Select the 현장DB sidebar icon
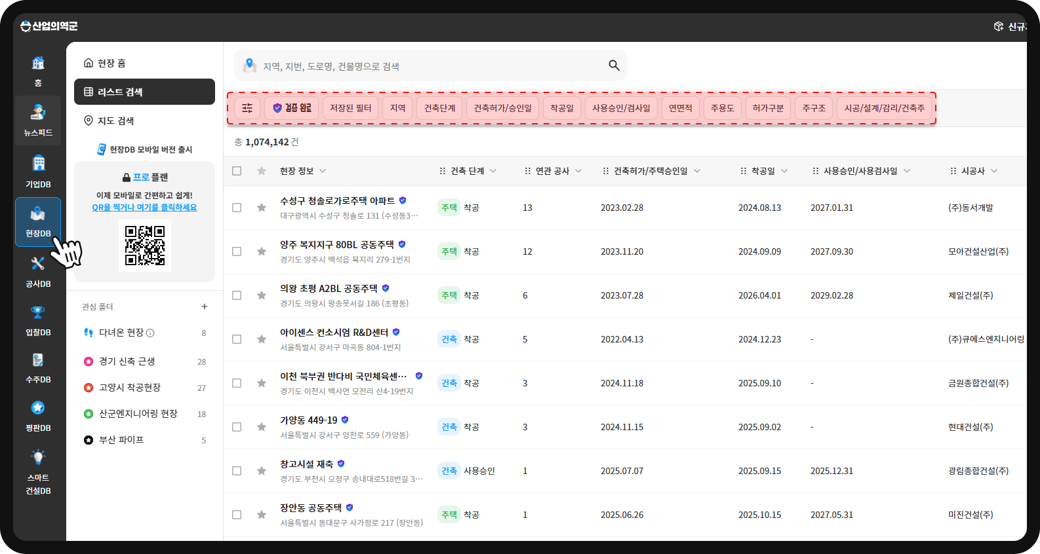 (x=38, y=221)
